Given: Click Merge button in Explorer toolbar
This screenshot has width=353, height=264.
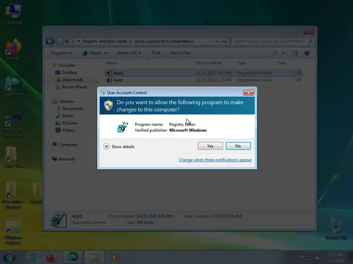Looking at the screenshot, I should coord(92,53).
